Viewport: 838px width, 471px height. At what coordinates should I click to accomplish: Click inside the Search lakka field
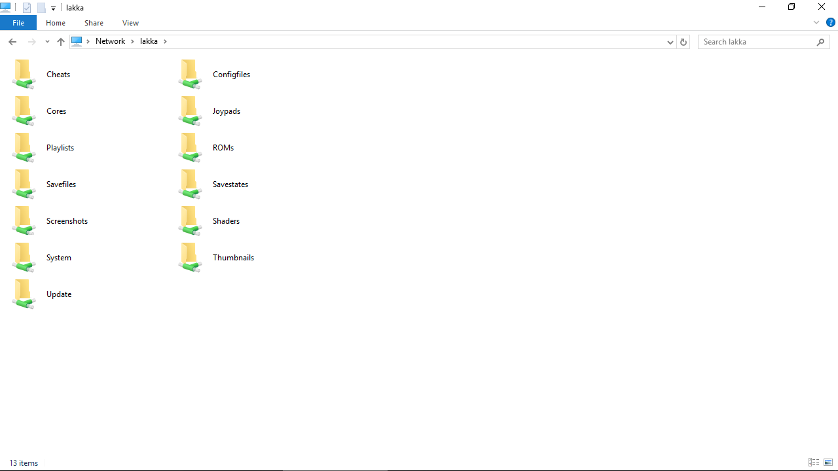pos(756,42)
